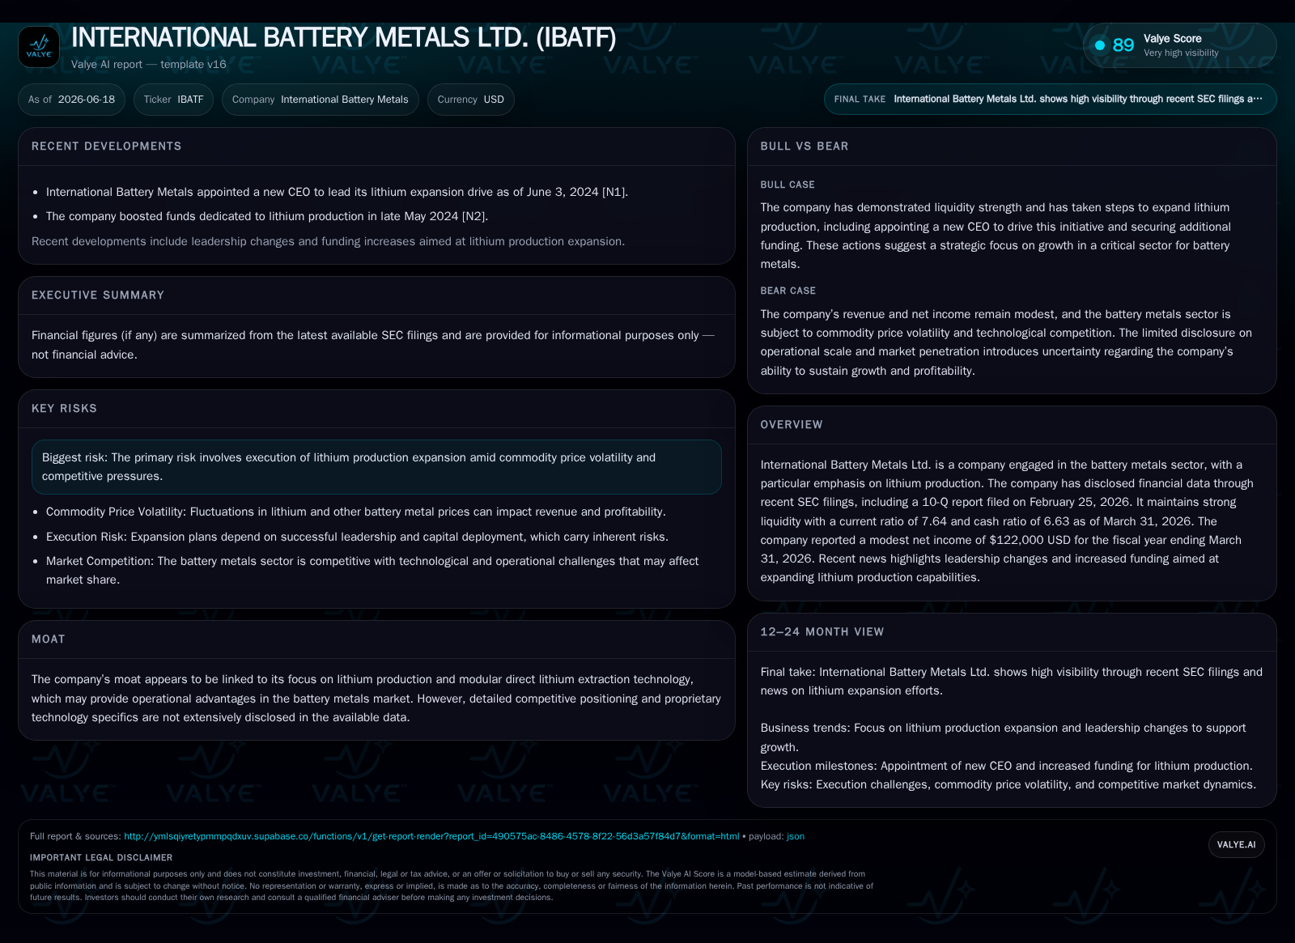This screenshot has width=1295, height=943.
Task: Click the Recent Developments section header
Action: point(107,147)
